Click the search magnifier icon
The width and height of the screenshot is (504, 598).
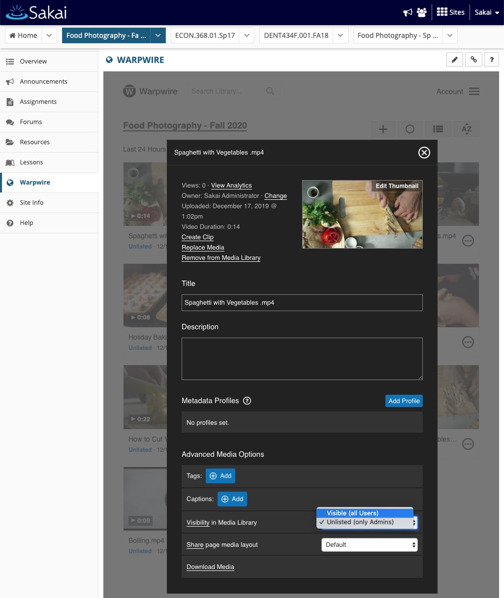point(270,91)
